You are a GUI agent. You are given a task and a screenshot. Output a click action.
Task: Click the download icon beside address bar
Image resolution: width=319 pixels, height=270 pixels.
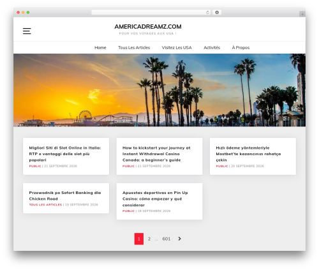point(217,13)
